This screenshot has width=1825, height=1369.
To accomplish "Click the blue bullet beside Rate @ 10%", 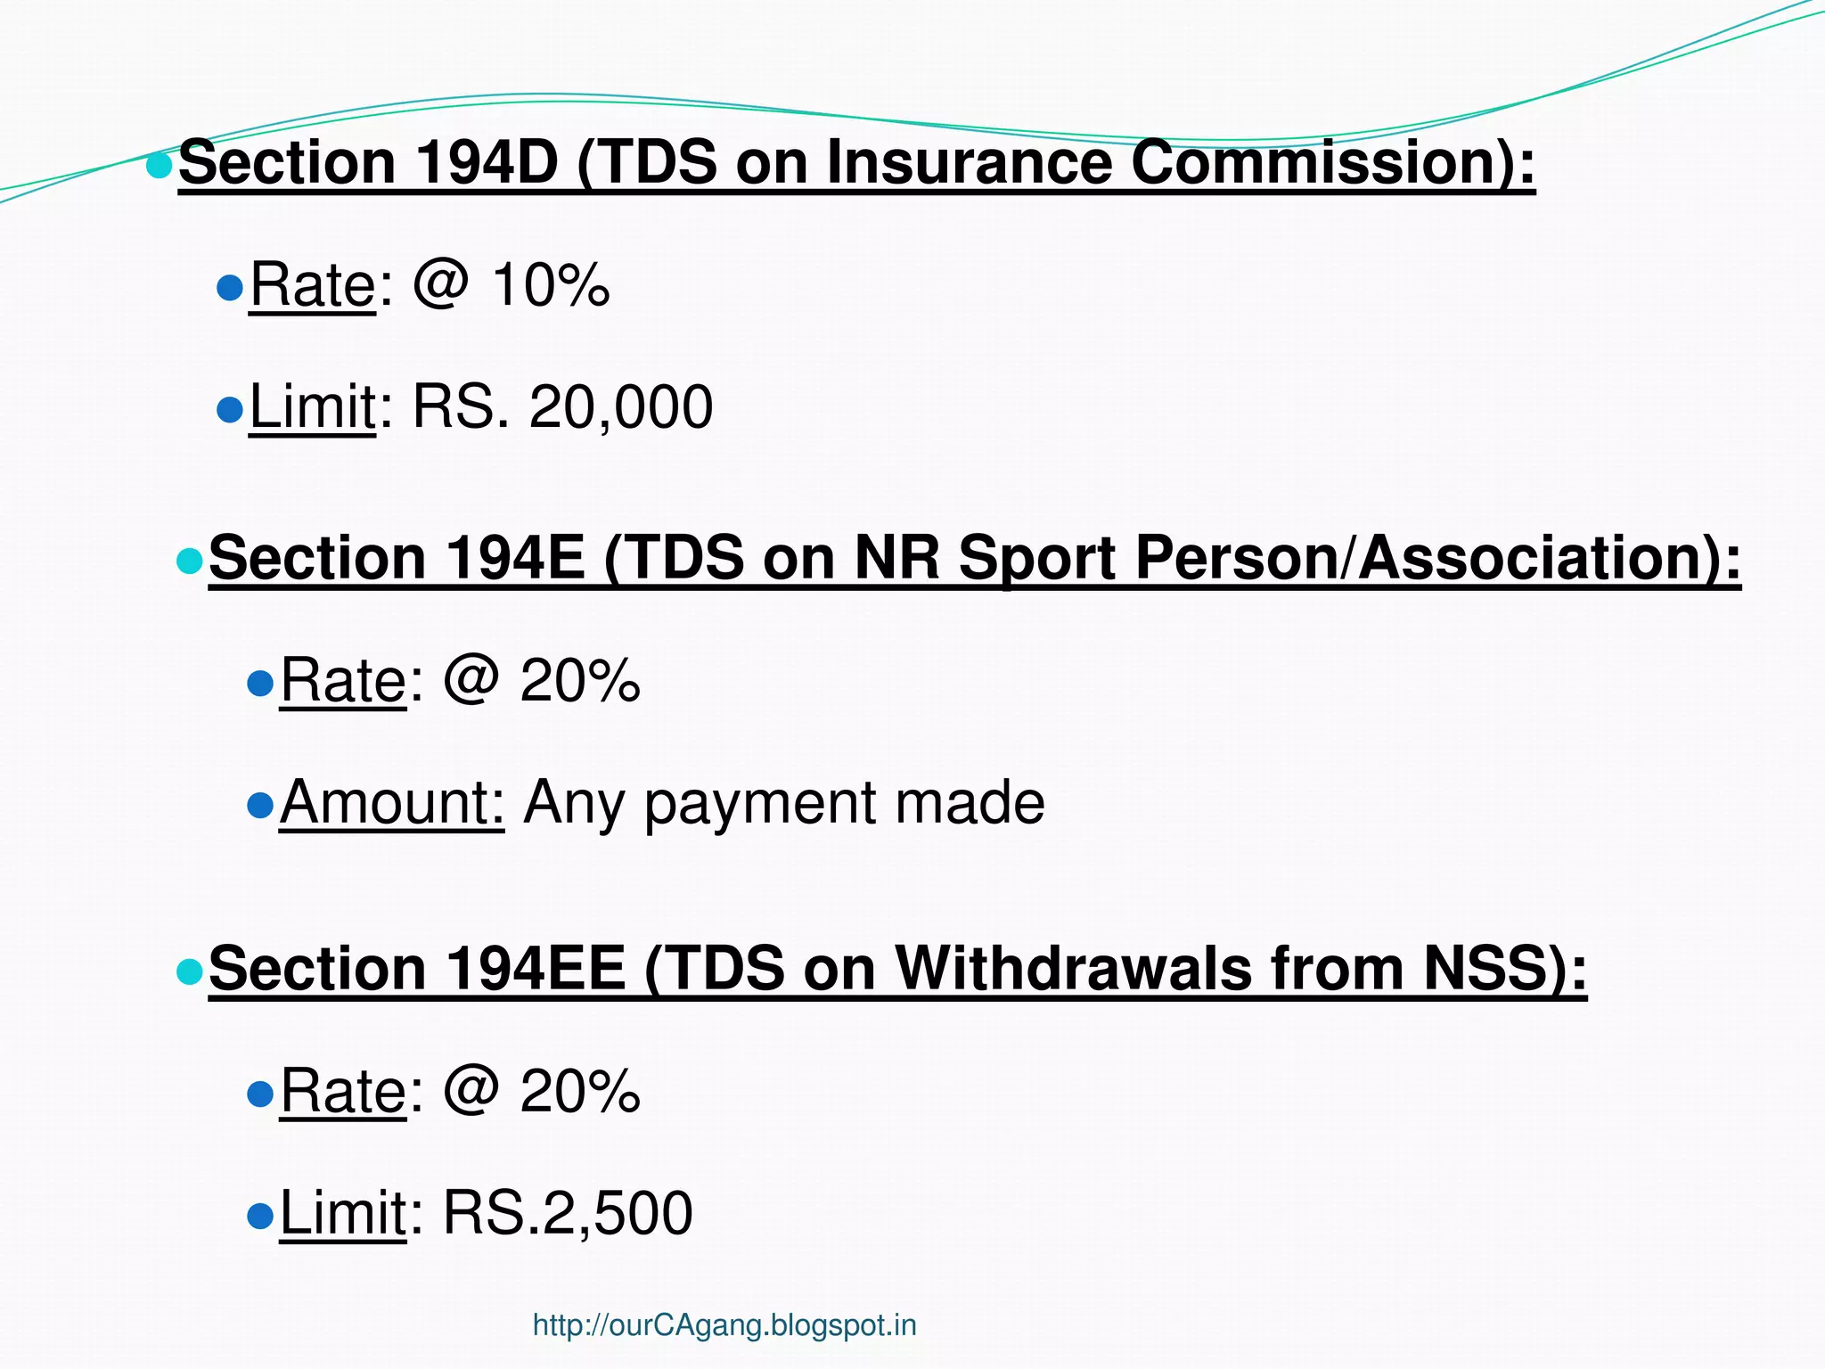I will [x=230, y=288].
